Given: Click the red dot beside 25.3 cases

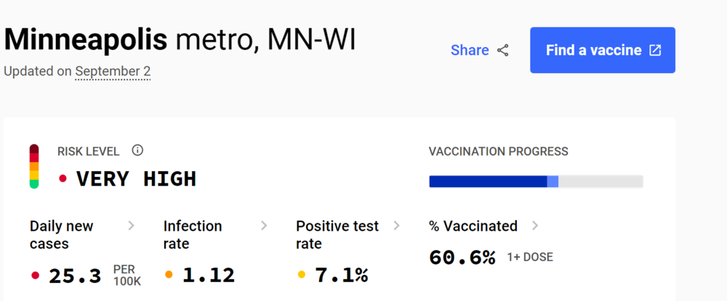Looking at the screenshot, I should point(35,275).
